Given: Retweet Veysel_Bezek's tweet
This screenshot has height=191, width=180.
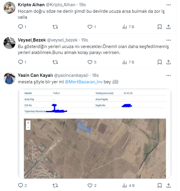Looking at the screenshot, I should tap(55, 62).
